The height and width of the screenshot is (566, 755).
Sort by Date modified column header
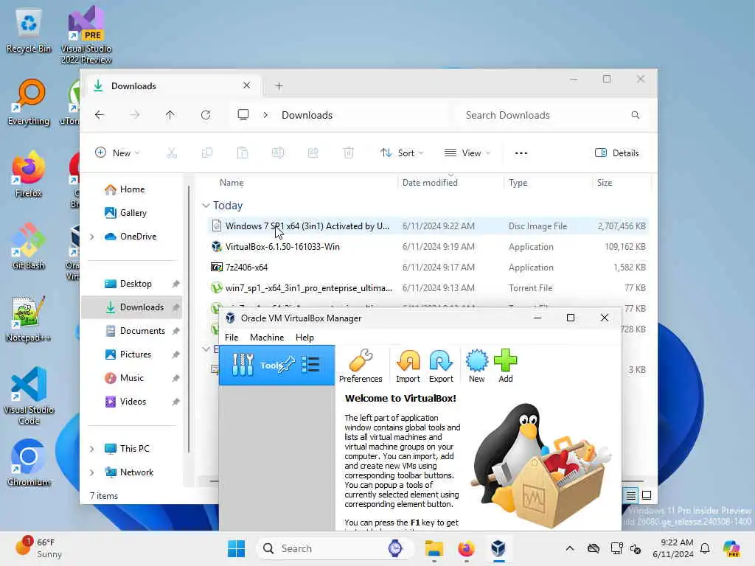[x=430, y=183]
